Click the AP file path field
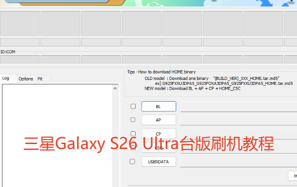This screenshot has height=187, width=297. tap(239, 120)
